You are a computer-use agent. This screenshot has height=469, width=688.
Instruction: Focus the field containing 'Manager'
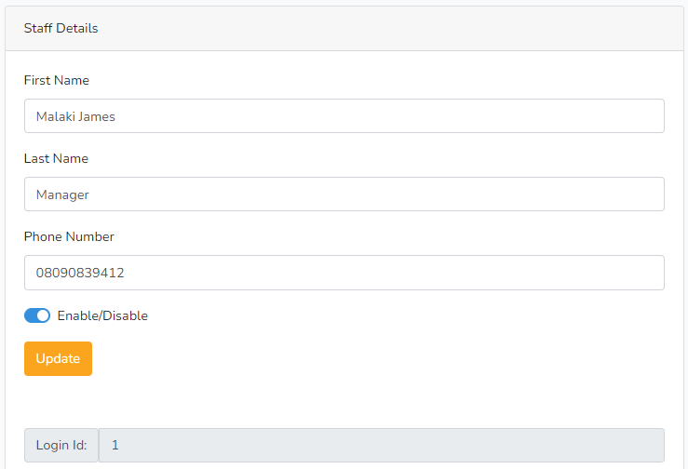(344, 194)
